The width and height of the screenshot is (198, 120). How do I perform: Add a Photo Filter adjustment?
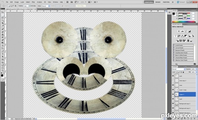pyautogui.click(x=189, y=36)
